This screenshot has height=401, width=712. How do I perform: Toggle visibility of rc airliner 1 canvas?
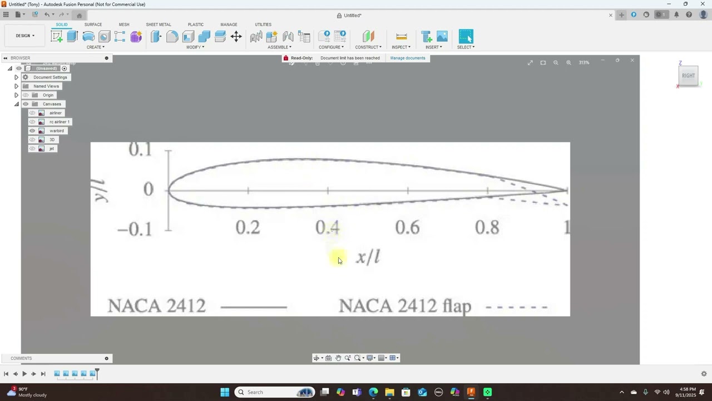(32, 122)
